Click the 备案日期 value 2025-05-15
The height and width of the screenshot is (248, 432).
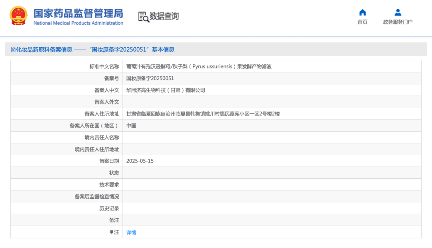click(x=140, y=161)
